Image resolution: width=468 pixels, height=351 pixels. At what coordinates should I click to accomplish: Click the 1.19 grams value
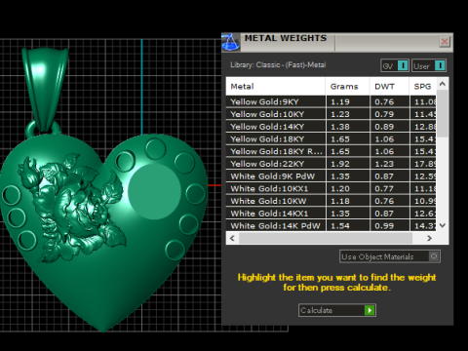click(340, 102)
